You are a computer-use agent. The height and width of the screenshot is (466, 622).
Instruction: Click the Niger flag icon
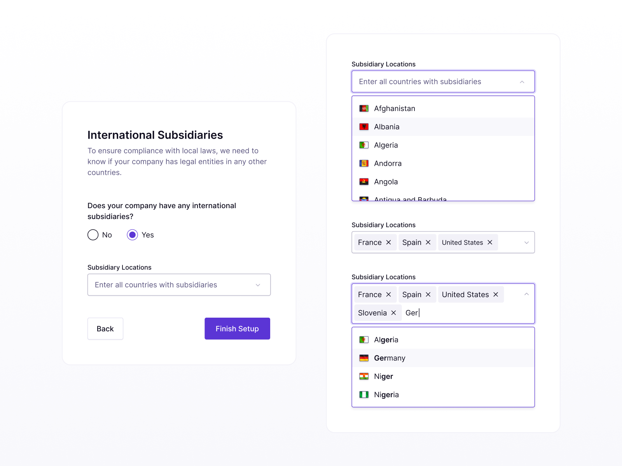tap(364, 376)
